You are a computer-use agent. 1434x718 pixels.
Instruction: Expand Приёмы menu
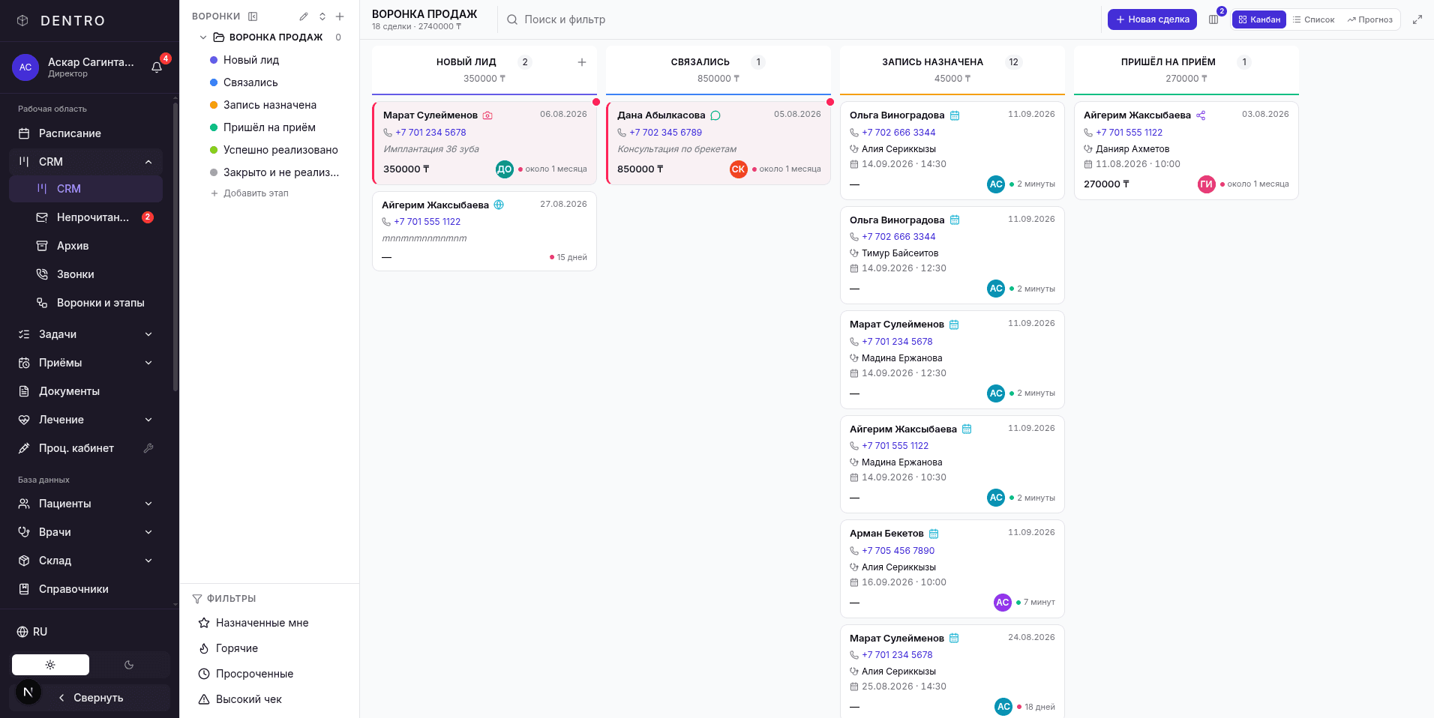click(85, 363)
